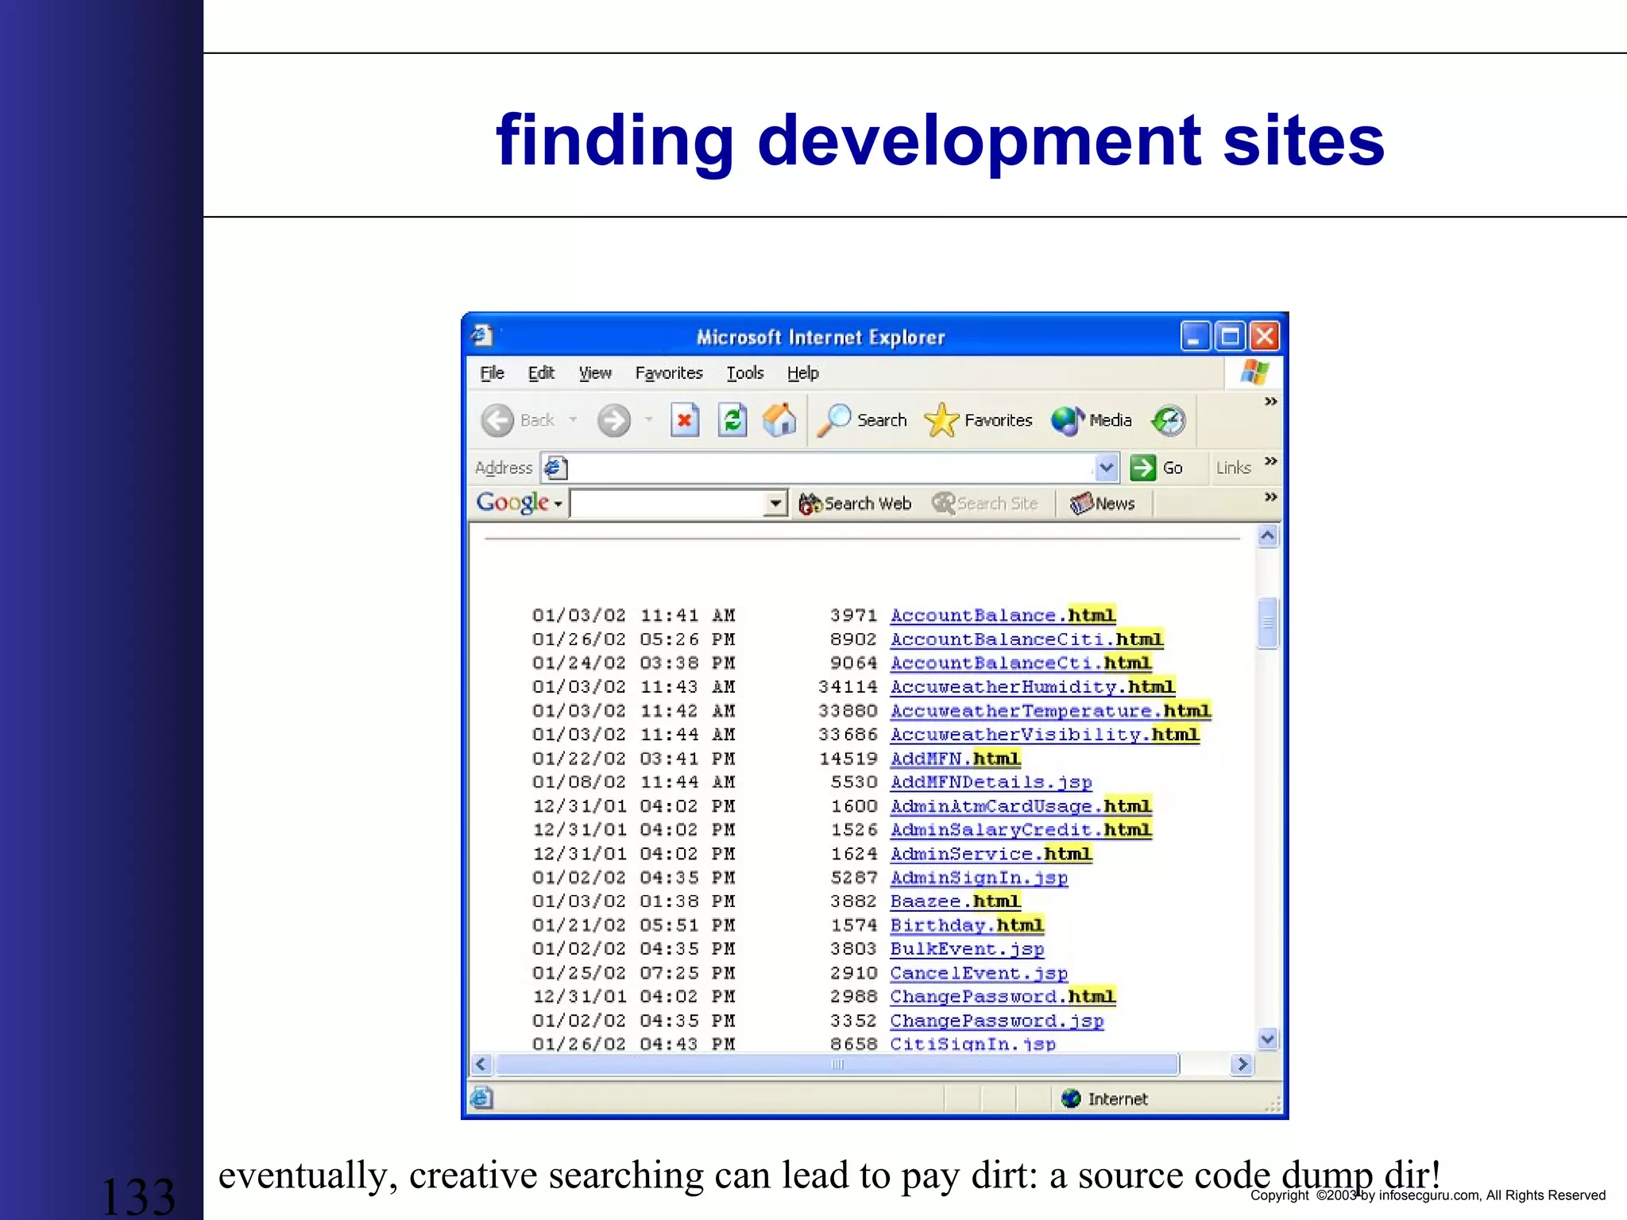The image size is (1627, 1220).
Task: Click the Search Site button
Action: point(985,504)
